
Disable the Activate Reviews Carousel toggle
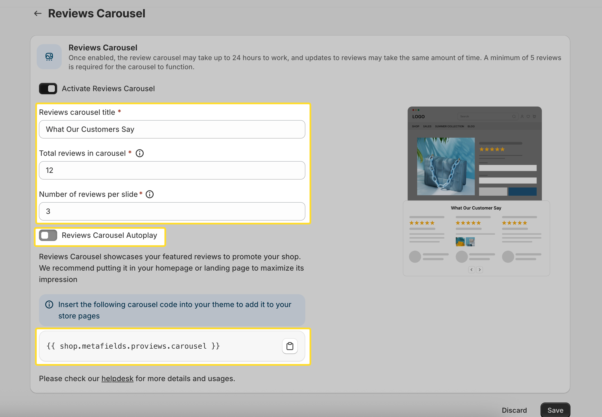click(48, 88)
